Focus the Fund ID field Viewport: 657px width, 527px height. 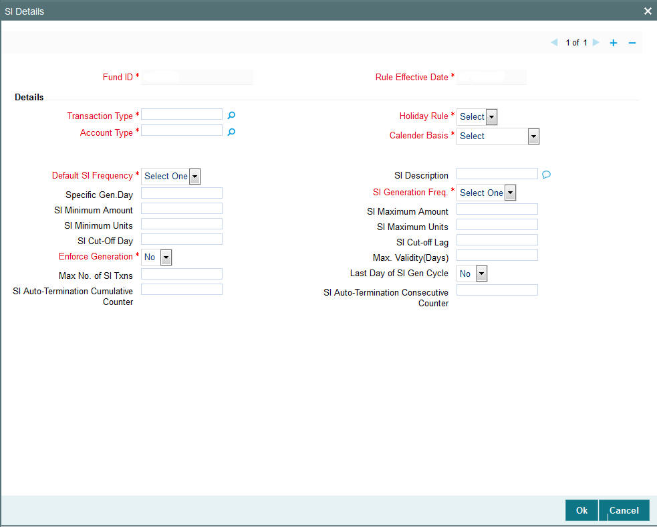pyautogui.click(x=197, y=77)
